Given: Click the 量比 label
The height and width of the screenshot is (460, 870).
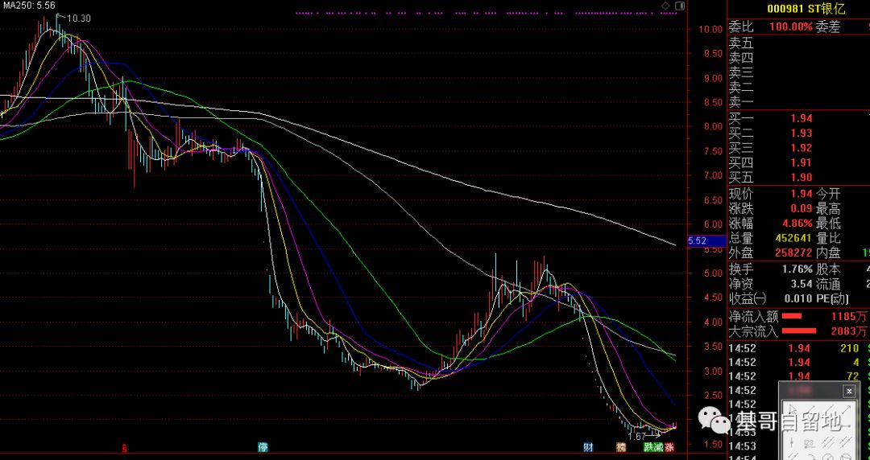Looking at the screenshot, I should [x=828, y=239].
